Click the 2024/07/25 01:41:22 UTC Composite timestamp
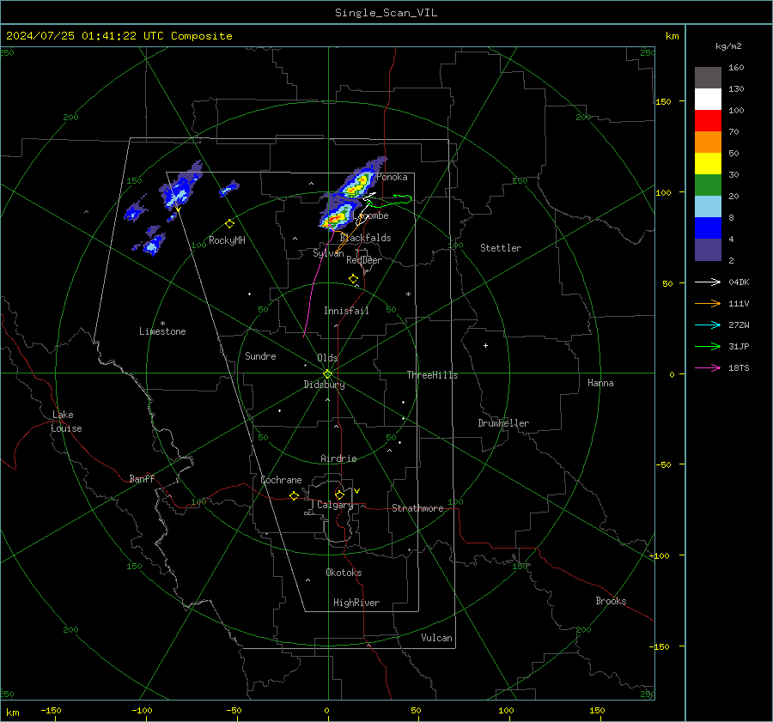Image resolution: width=773 pixels, height=722 pixels. (x=119, y=36)
